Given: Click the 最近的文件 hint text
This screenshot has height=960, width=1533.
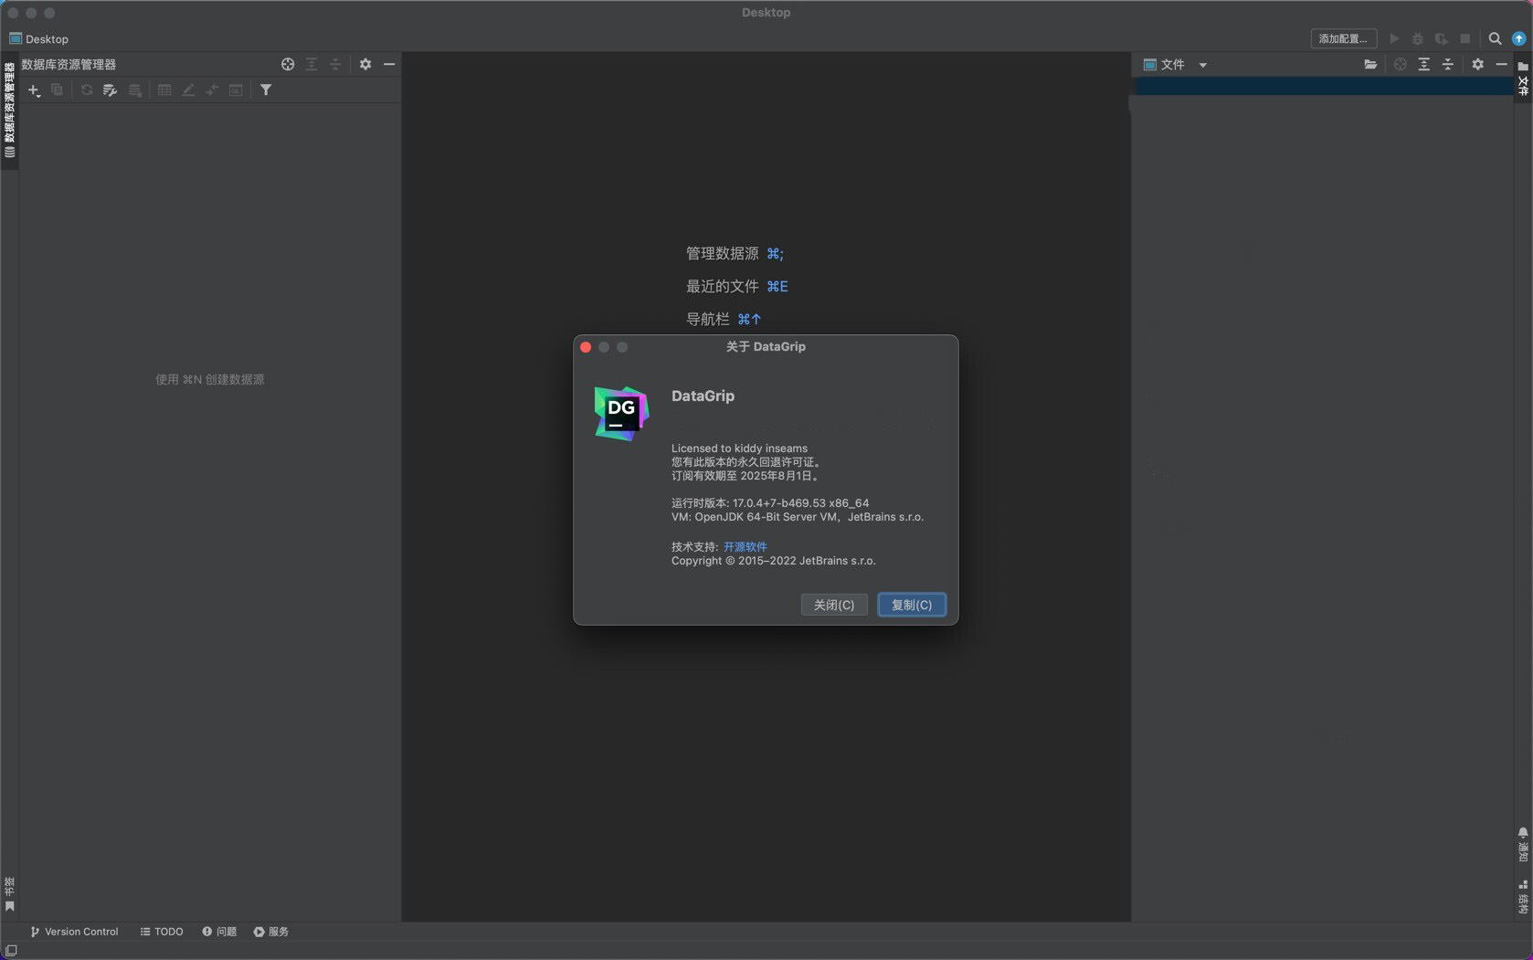Looking at the screenshot, I should coord(722,286).
